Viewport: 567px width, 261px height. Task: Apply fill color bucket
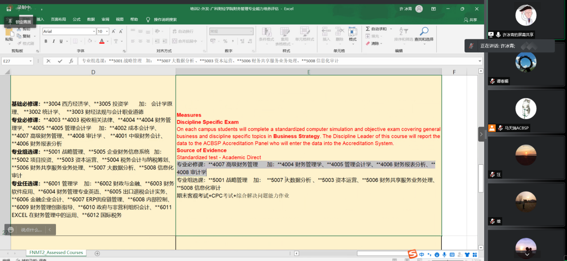point(90,41)
